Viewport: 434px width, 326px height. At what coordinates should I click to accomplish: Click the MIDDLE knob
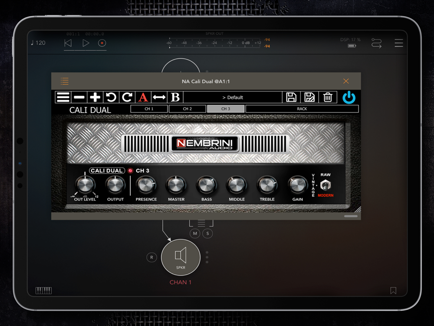[x=237, y=185]
